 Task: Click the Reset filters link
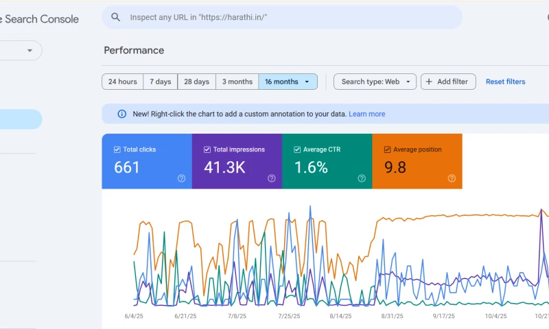[x=505, y=82]
